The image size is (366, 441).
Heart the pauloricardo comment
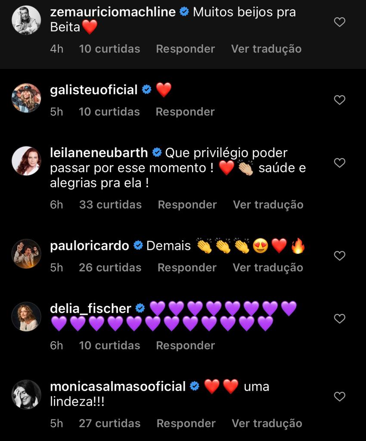tap(340, 256)
